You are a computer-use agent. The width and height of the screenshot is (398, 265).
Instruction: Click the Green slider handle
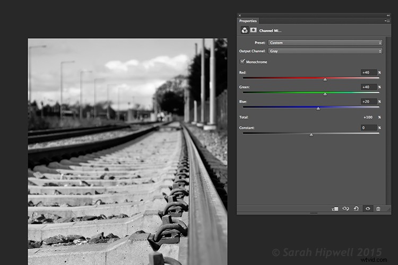point(325,94)
